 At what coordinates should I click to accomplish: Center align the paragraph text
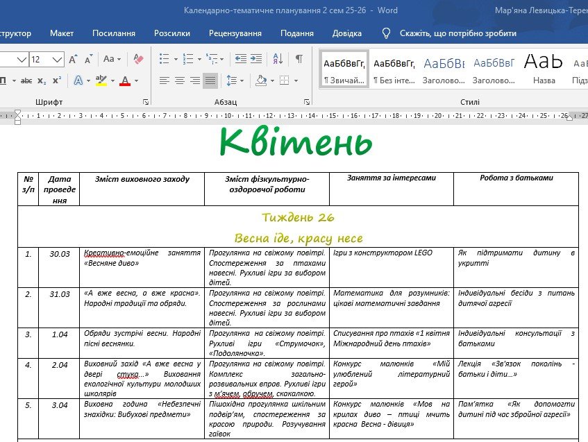point(179,80)
